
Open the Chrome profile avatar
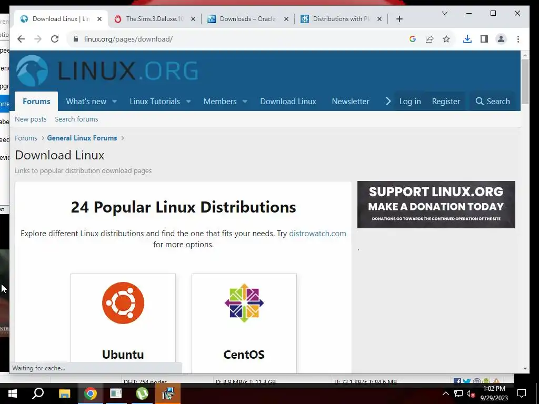click(501, 39)
